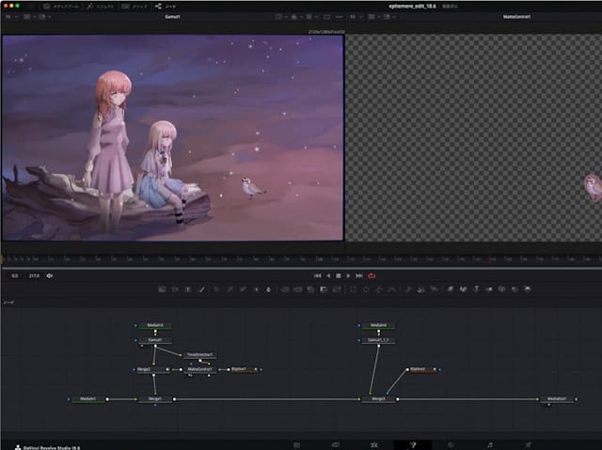Play in reverse

pyautogui.click(x=328, y=275)
